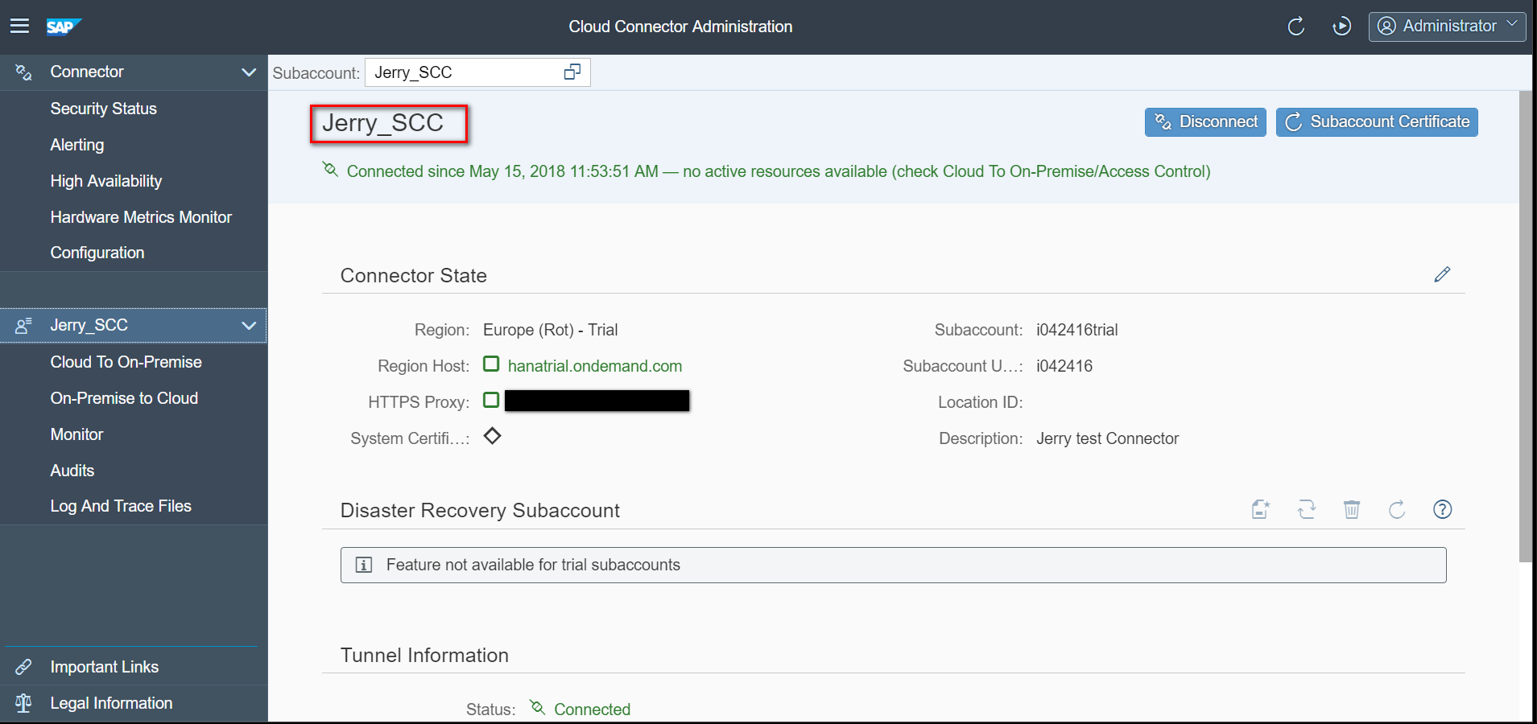Open Log And Trace Files page

click(121, 506)
